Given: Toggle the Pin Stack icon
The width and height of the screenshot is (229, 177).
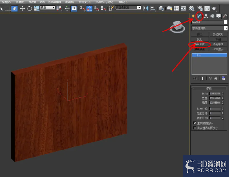Looking at the screenshot, I should pyautogui.click(x=195, y=79).
